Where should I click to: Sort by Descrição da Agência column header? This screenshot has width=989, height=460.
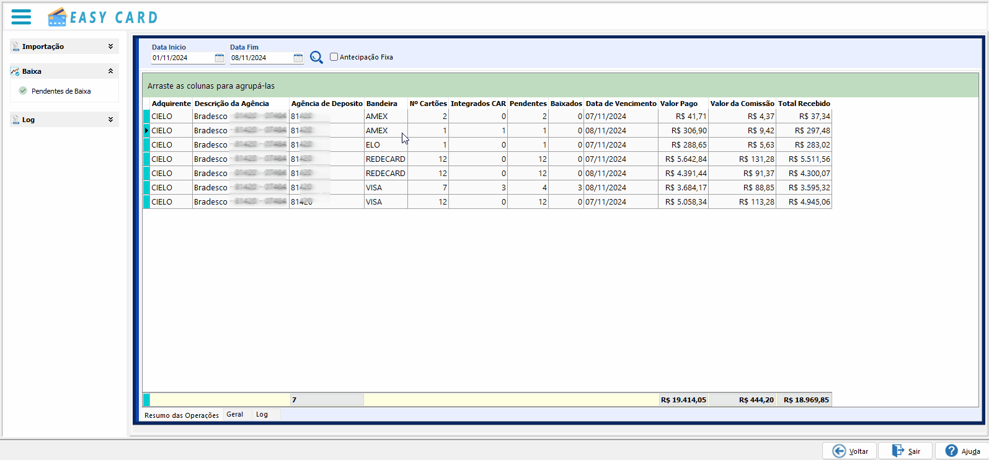(241, 104)
